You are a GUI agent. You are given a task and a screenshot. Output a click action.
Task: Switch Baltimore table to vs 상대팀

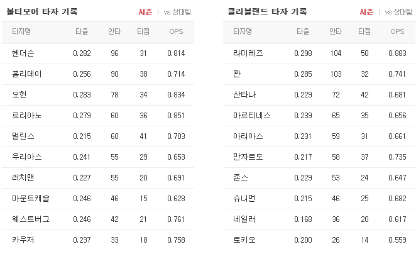point(177,12)
